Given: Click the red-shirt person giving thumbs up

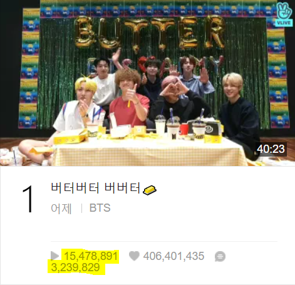Looking at the screenshot, I should [x=130, y=99].
